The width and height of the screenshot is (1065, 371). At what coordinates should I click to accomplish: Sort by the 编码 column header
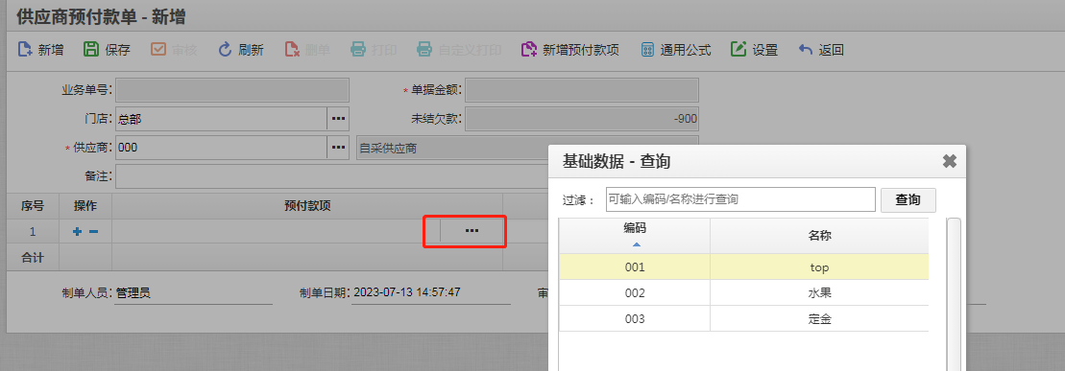tap(635, 236)
